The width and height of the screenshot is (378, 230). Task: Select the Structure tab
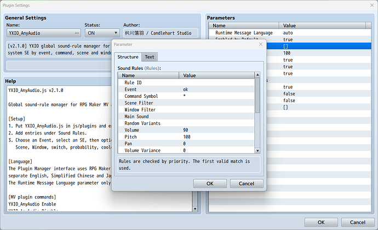click(x=128, y=57)
